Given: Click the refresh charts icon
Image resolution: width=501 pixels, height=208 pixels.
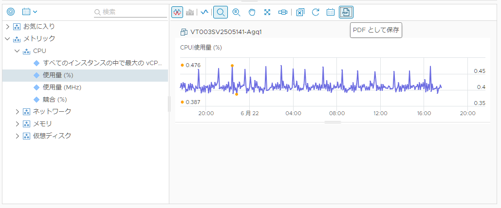Looking at the screenshot, I should pos(315,13).
